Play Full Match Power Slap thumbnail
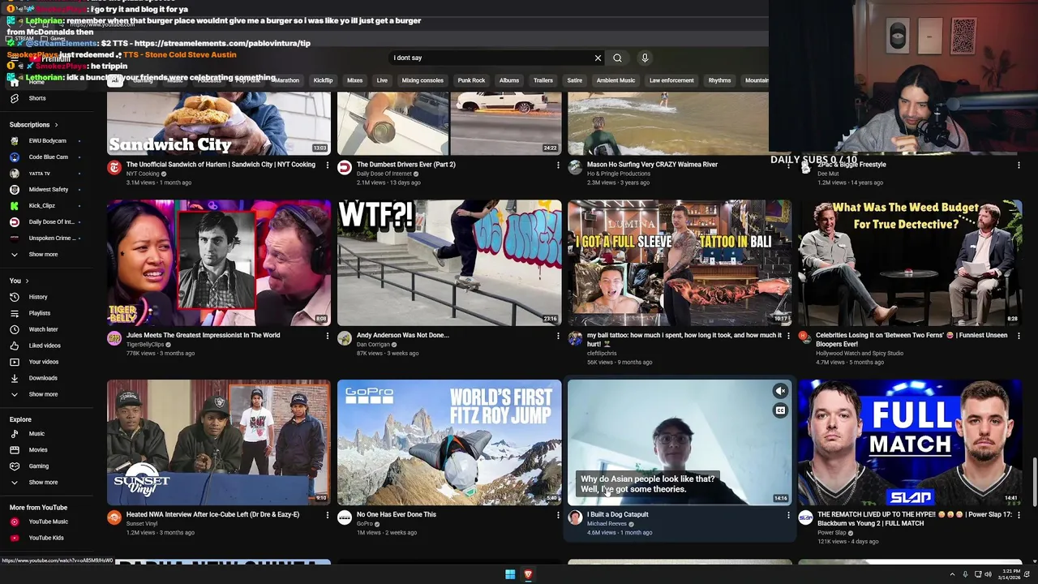This screenshot has height=584, width=1038. pyautogui.click(x=910, y=443)
